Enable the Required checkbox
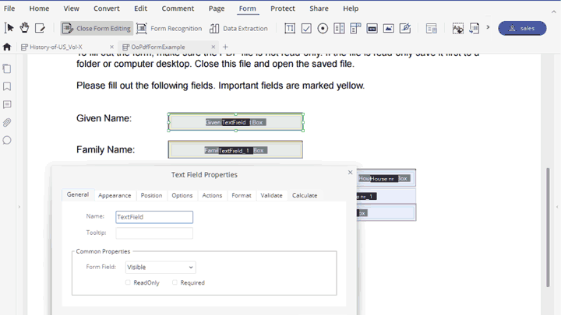 click(x=175, y=282)
